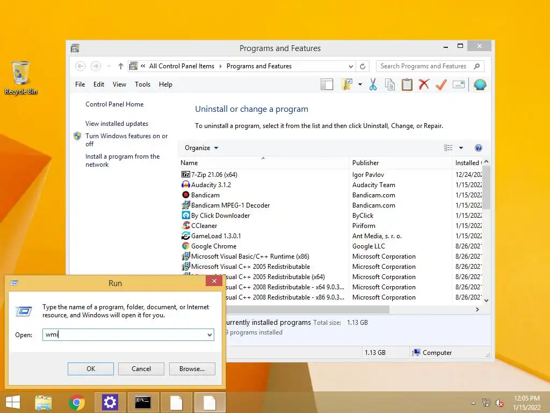Click the orange checkmark toolbar icon
The width and height of the screenshot is (550, 413).
point(442,84)
